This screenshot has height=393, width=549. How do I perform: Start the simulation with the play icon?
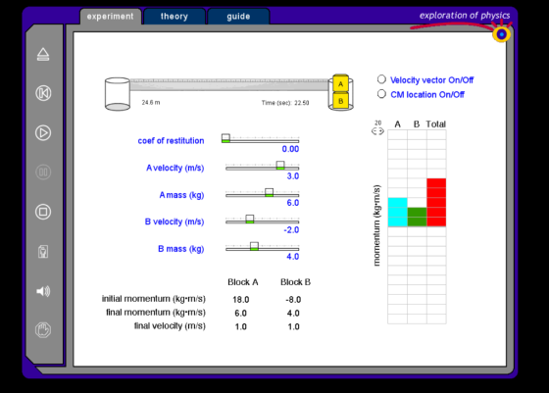click(43, 133)
